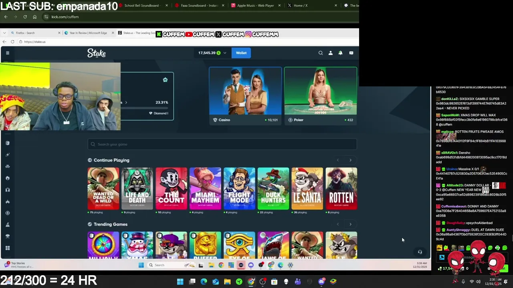Open Rotten game
513x288 pixels.
[341, 188]
